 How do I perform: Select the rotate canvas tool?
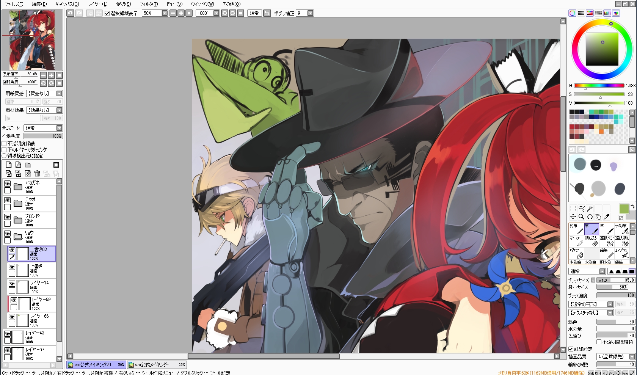click(590, 217)
